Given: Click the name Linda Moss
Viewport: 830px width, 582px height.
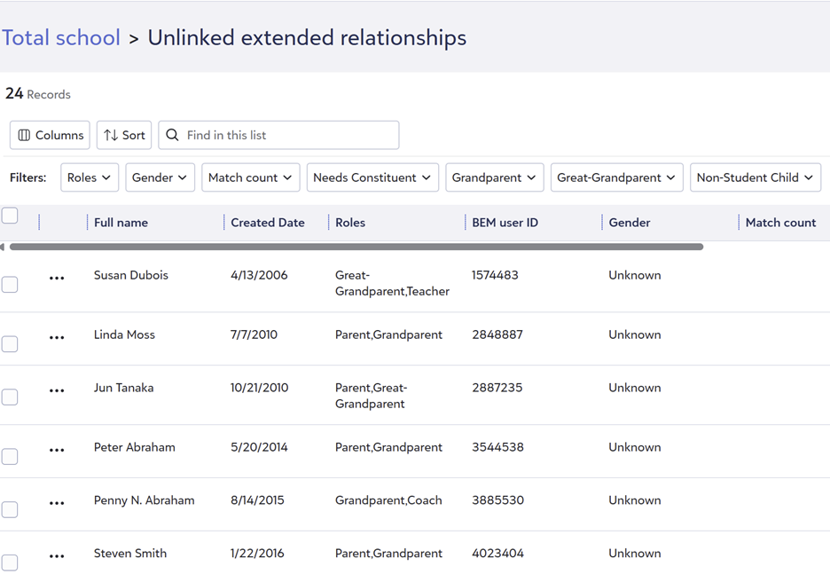Looking at the screenshot, I should (x=124, y=334).
